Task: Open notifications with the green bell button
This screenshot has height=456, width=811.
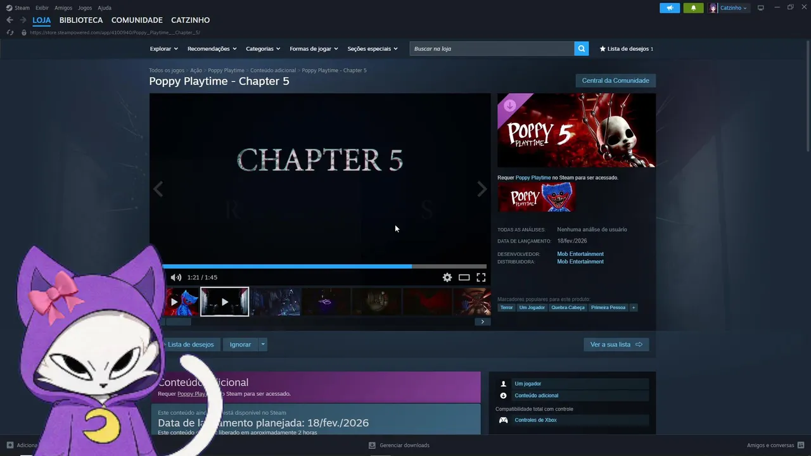Action: point(693,8)
